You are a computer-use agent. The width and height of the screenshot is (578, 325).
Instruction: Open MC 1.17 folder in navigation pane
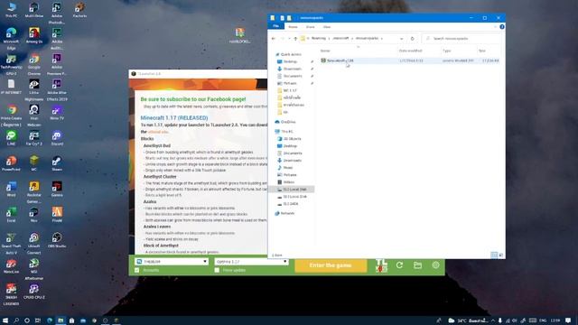pyautogui.click(x=290, y=90)
